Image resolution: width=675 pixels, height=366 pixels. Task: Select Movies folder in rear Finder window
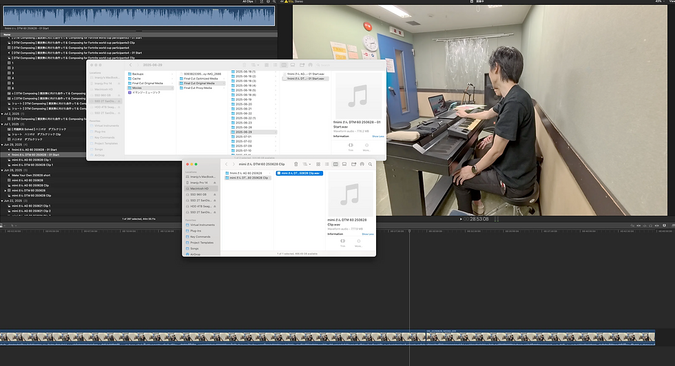coord(151,88)
